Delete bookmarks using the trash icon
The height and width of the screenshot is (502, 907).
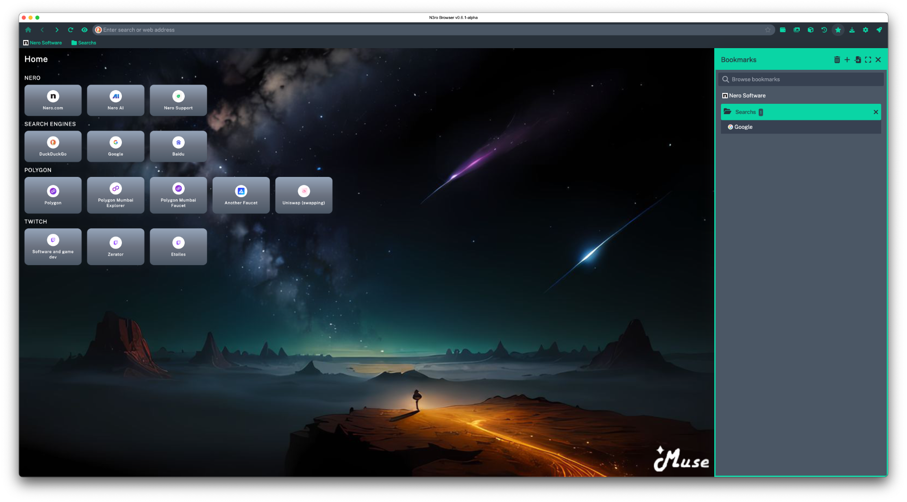tap(837, 60)
